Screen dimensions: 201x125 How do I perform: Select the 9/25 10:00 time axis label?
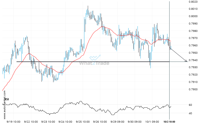tap(83, 122)
